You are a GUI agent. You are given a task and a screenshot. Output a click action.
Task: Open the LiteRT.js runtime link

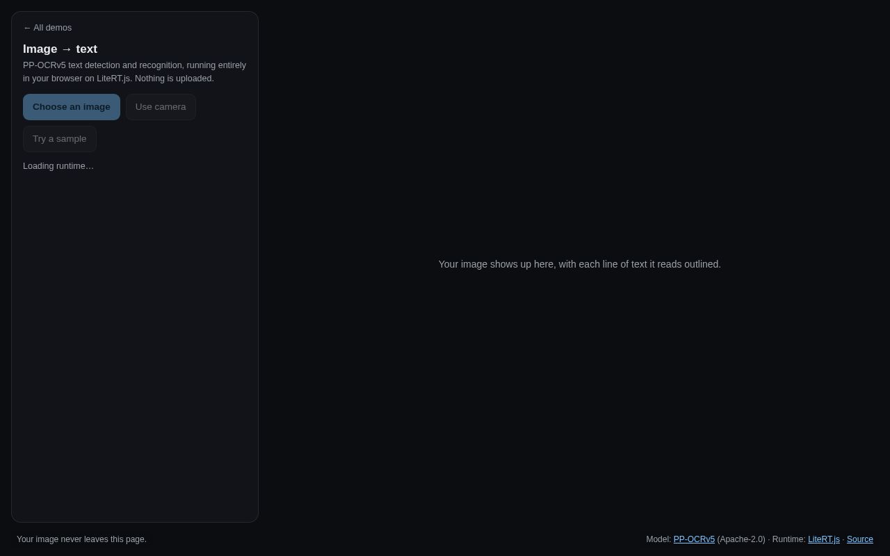click(x=824, y=539)
